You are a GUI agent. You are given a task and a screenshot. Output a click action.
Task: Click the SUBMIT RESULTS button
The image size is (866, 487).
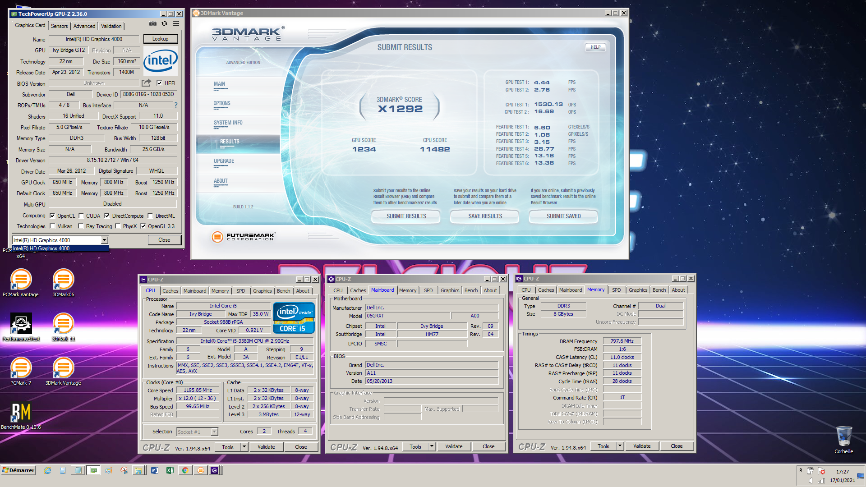pos(406,216)
